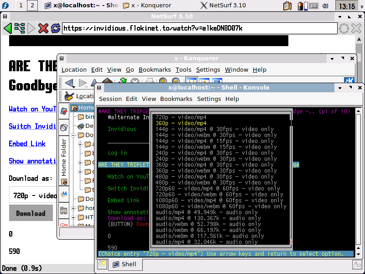365x274 pixels.
Task: Click the NetSurf URL address field
Action: point(199,28)
